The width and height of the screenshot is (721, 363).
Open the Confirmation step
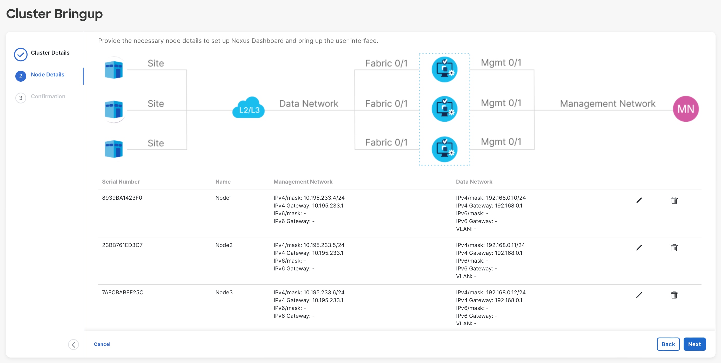point(48,96)
